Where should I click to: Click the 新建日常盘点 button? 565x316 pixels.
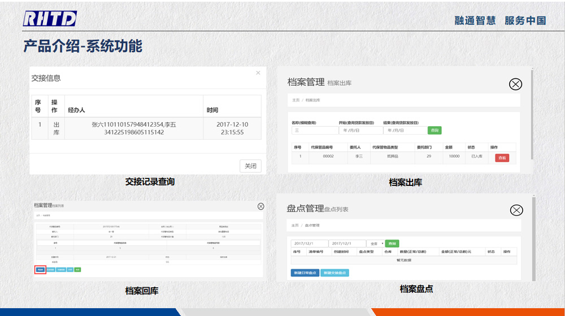(305, 273)
